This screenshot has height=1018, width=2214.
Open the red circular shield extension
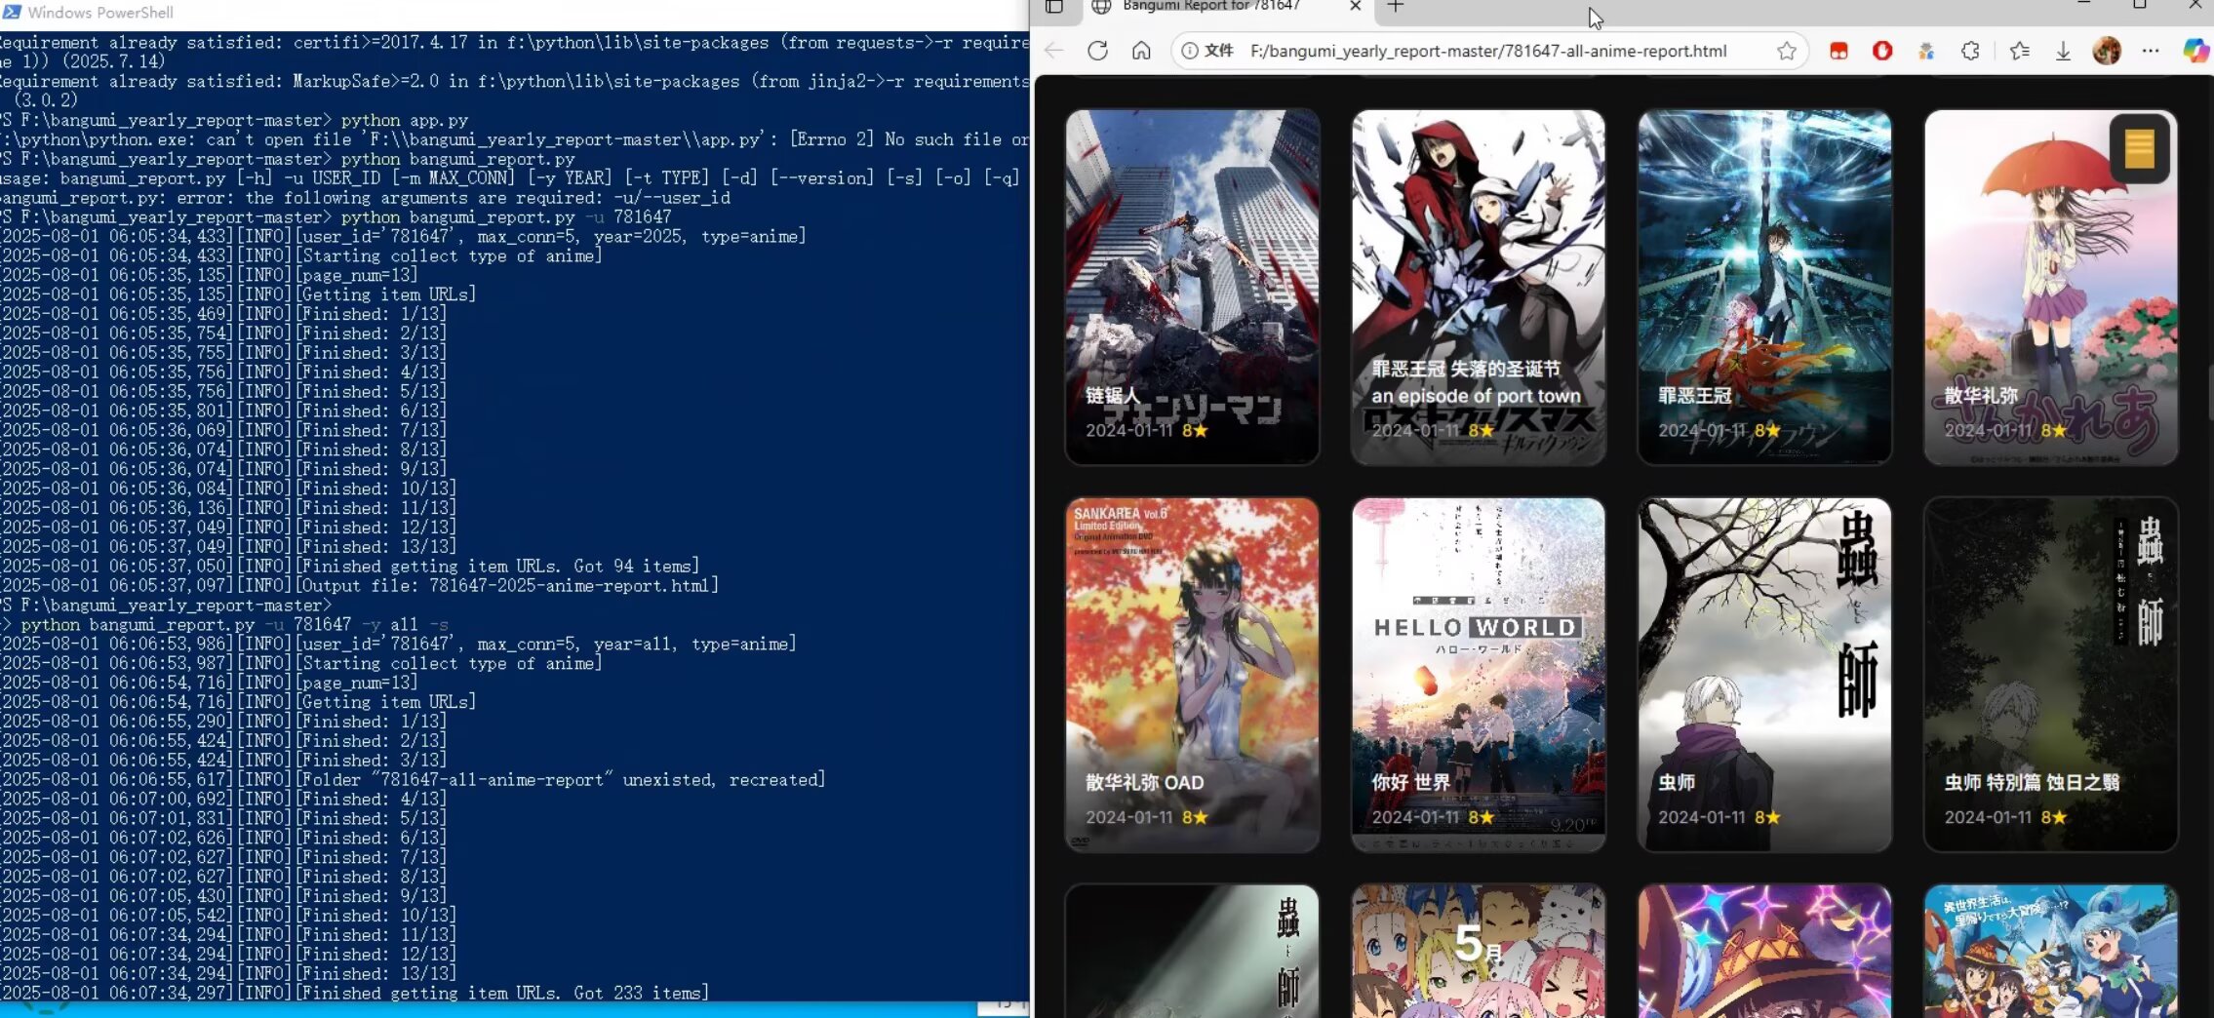click(1882, 51)
